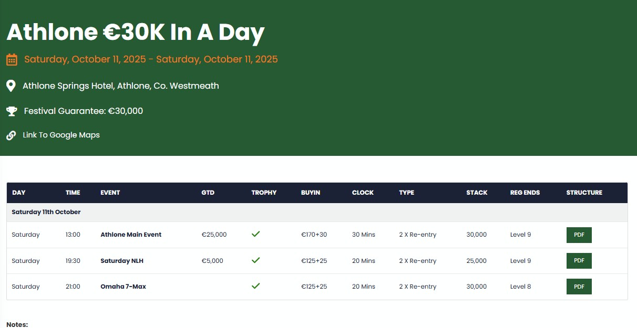Viewport: 637px width, 328px height.
Task: Open the Athlone Main Event structure PDF
Action: 579,235
